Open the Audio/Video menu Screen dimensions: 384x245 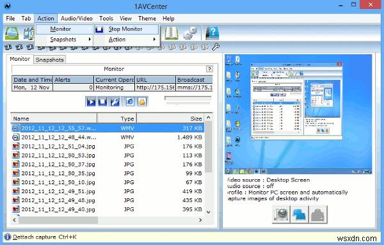[76, 19]
